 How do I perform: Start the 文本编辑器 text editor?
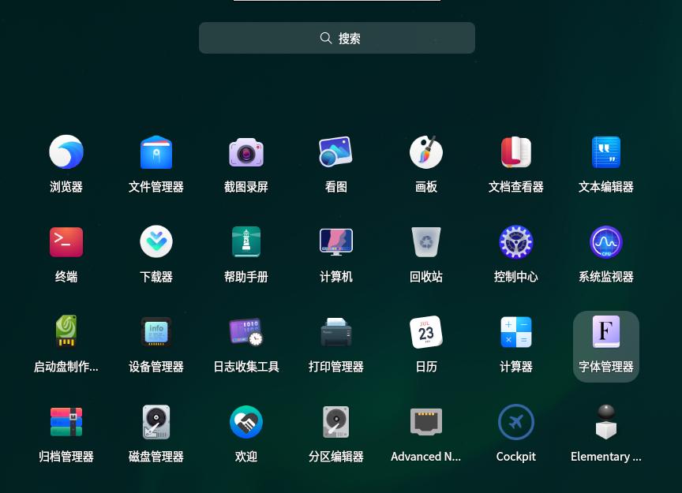[606, 152]
